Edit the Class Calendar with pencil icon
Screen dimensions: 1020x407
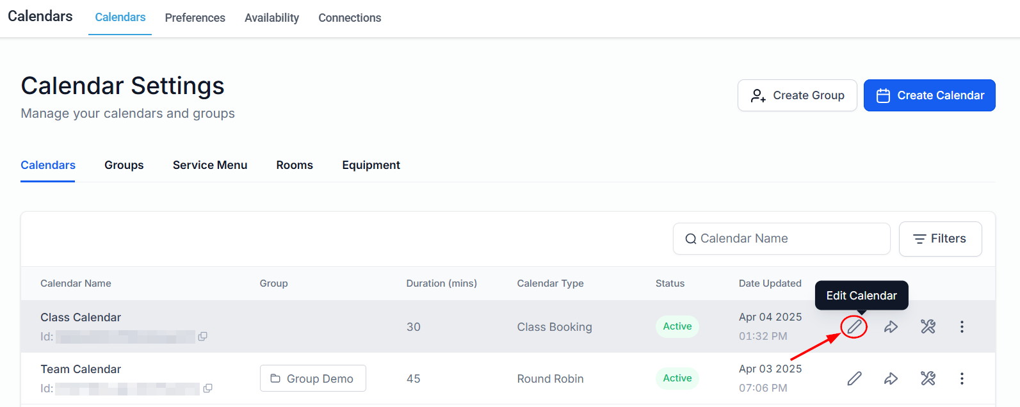pyautogui.click(x=854, y=327)
